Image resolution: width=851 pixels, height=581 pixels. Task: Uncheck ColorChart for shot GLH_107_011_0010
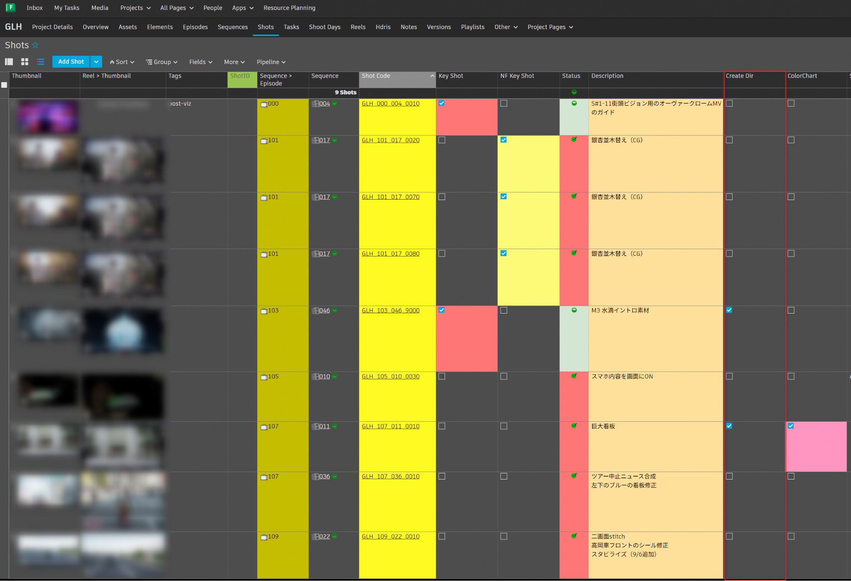[791, 426]
